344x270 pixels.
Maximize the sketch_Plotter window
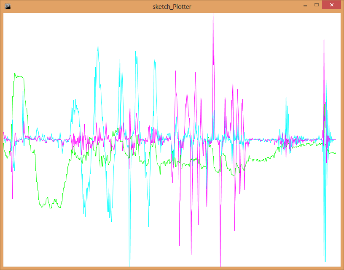click(x=317, y=5)
